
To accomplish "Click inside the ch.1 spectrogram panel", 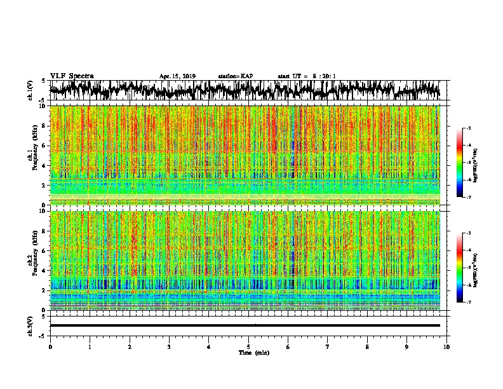I will [245, 155].
